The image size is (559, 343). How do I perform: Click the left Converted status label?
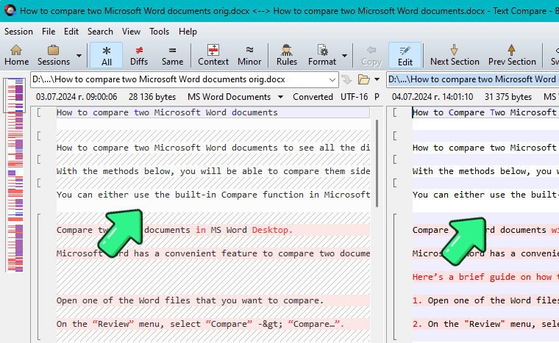(313, 97)
